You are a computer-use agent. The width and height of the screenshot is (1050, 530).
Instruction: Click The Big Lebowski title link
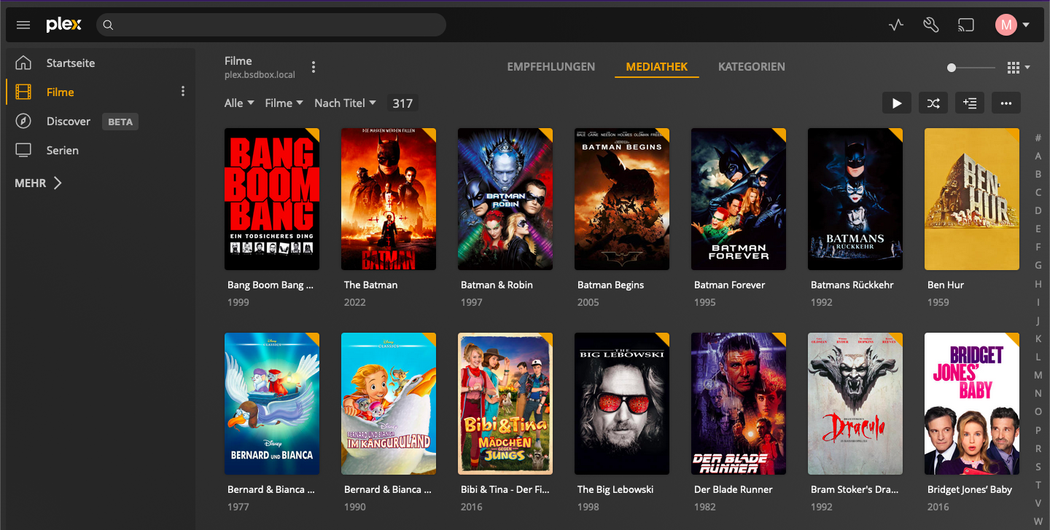615,489
